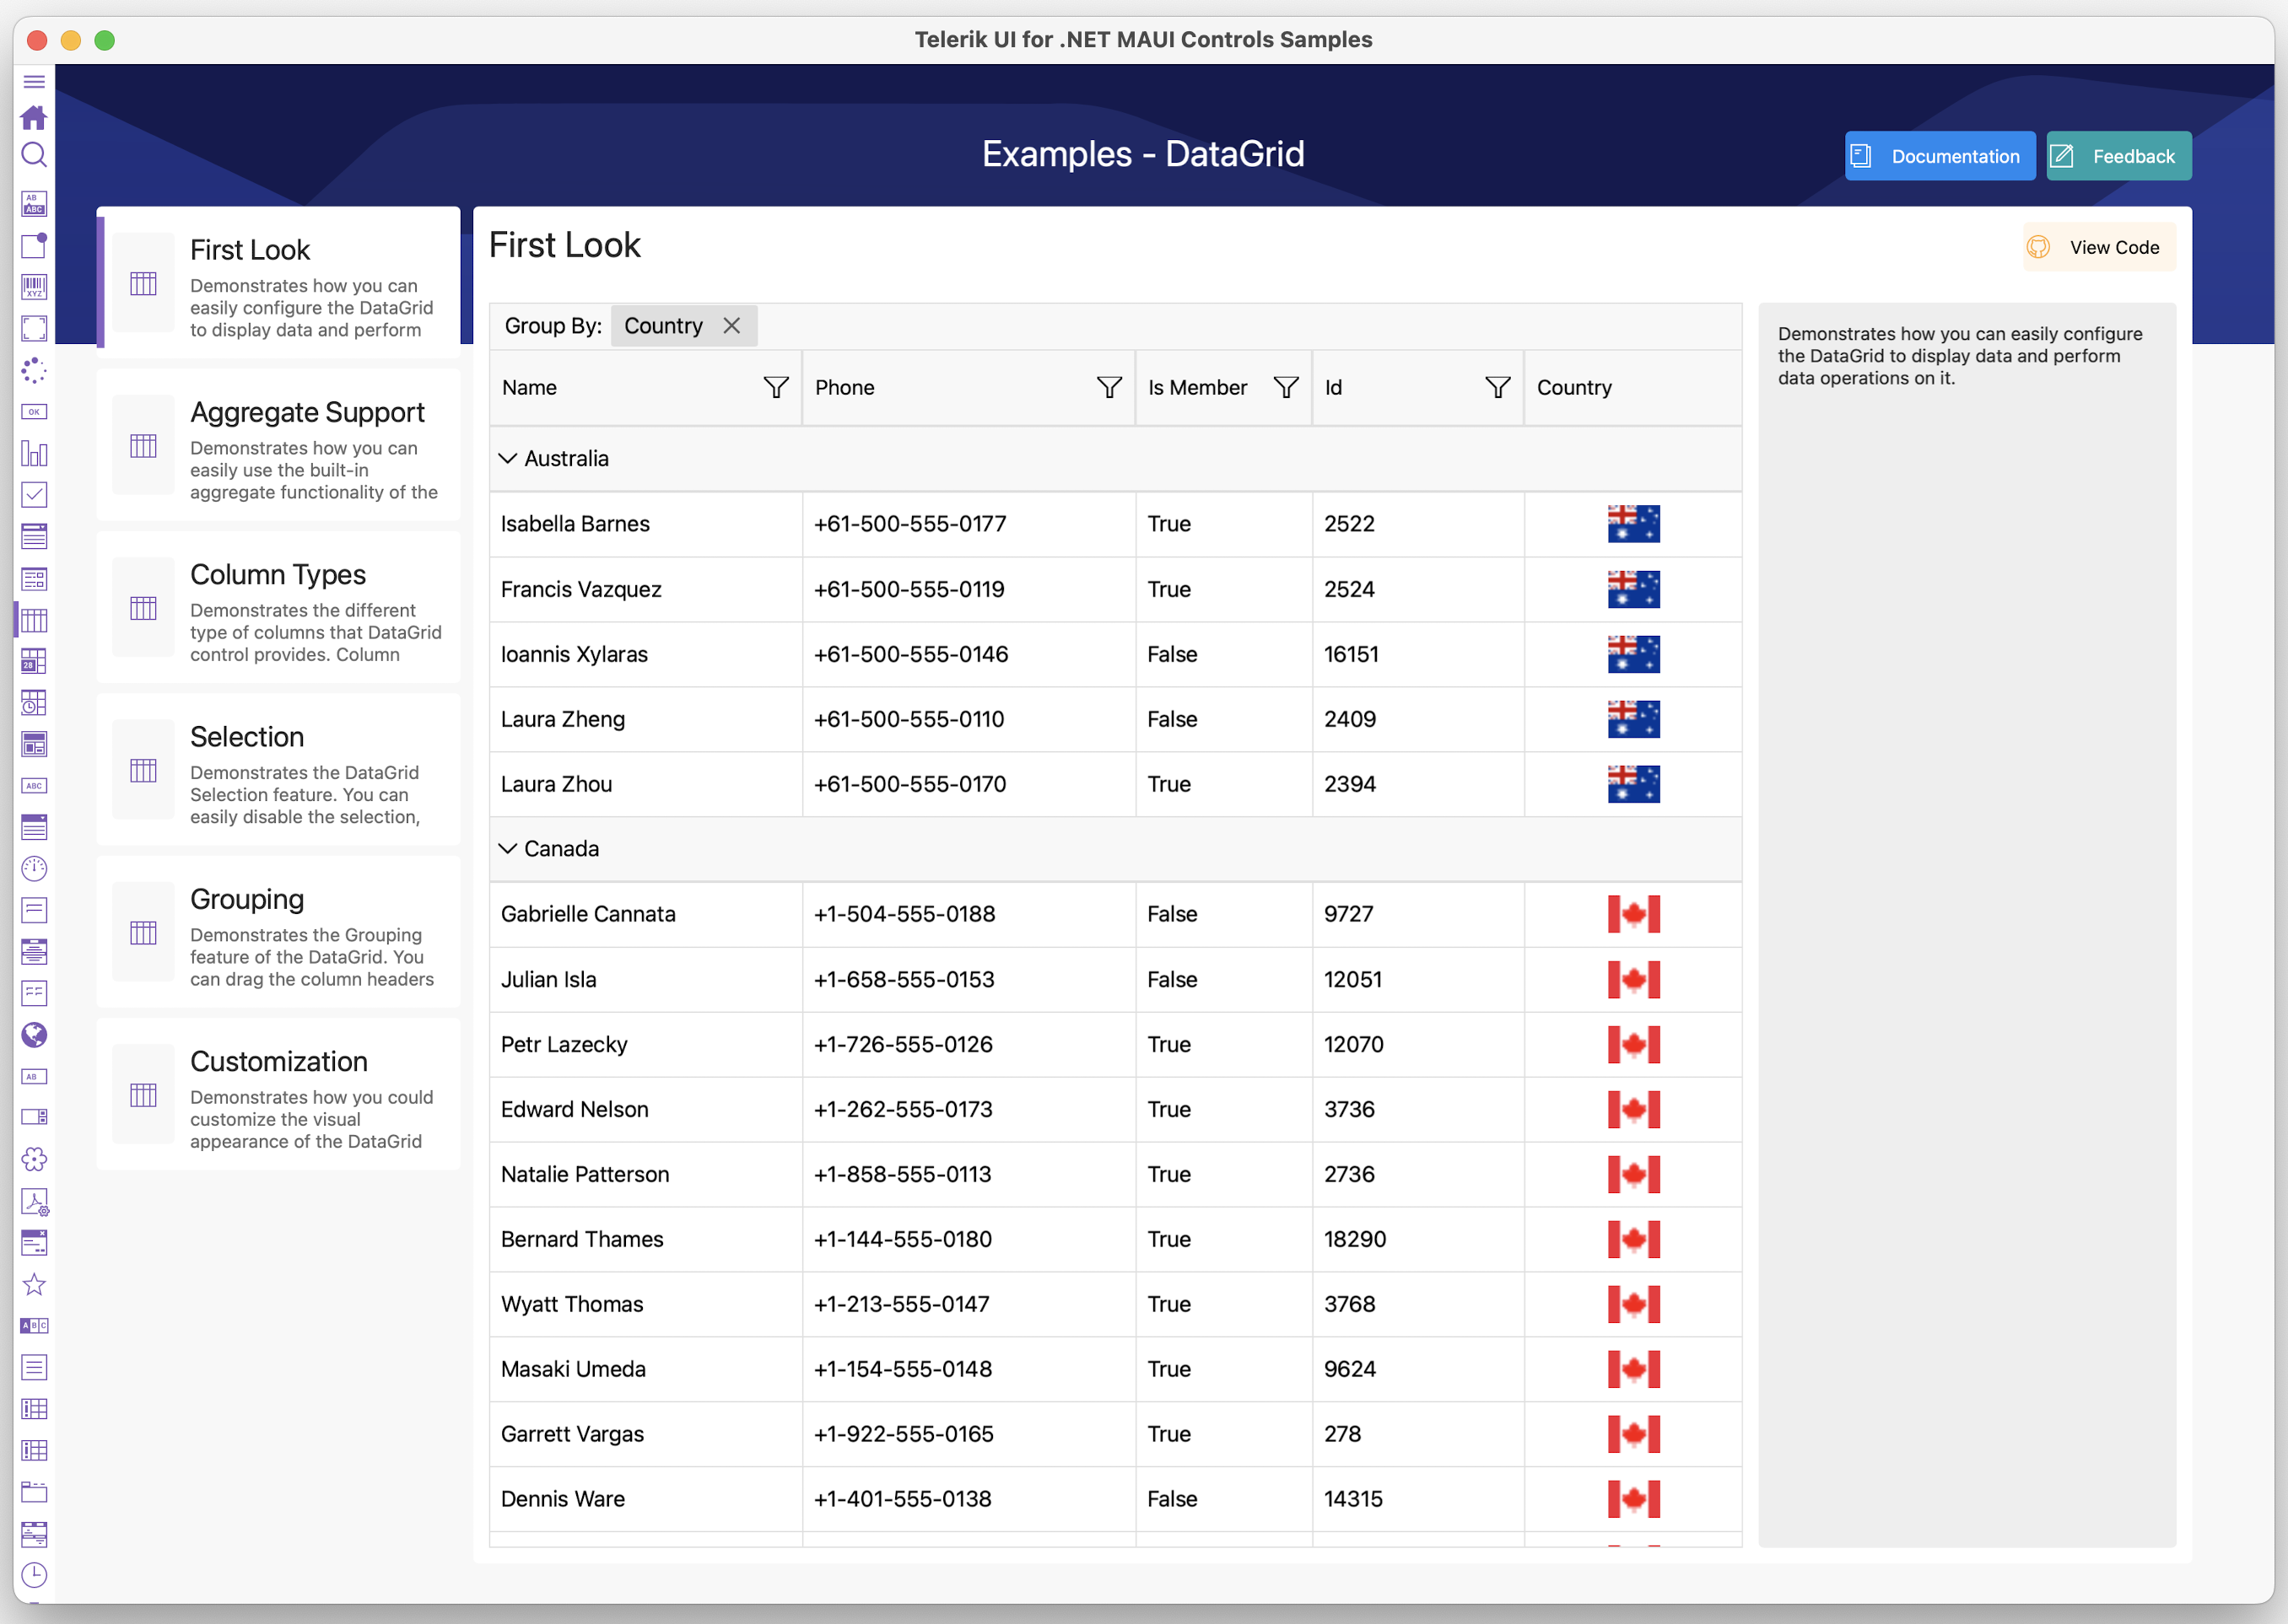2288x1624 pixels.
Task: Open the Rating star icon
Action: [x=34, y=1285]
